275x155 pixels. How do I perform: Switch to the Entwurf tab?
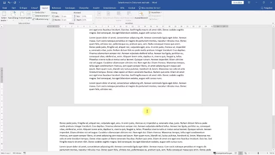pyautogui.click(x=34, y=8)
